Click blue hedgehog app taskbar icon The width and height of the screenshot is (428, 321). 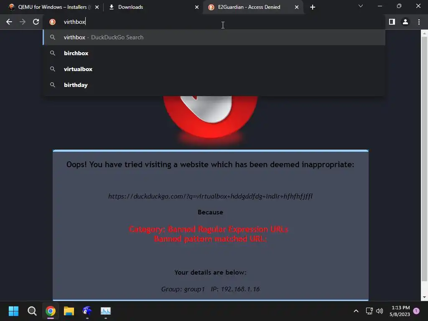coord(87,311)
